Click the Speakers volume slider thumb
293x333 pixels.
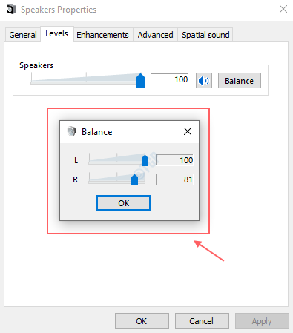[x=140, y=80]
